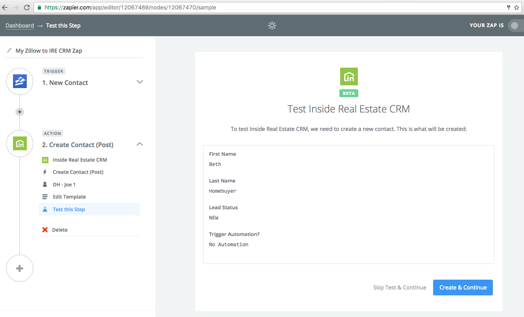Click the Last Name value Homebuyer
Screen dimensions: 524x317
(x=222, y=191)
